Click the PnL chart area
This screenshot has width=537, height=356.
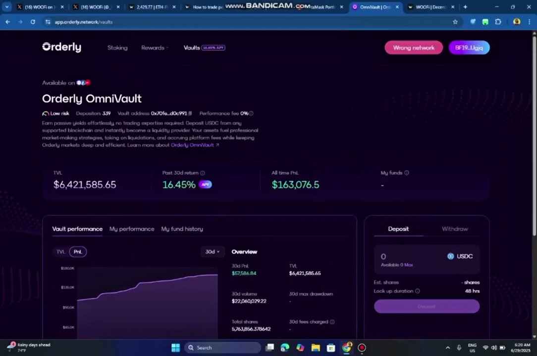pos(147,303)
